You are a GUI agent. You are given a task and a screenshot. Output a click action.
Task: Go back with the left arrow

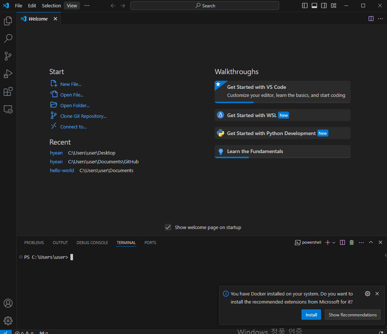[x=113, y=6]
